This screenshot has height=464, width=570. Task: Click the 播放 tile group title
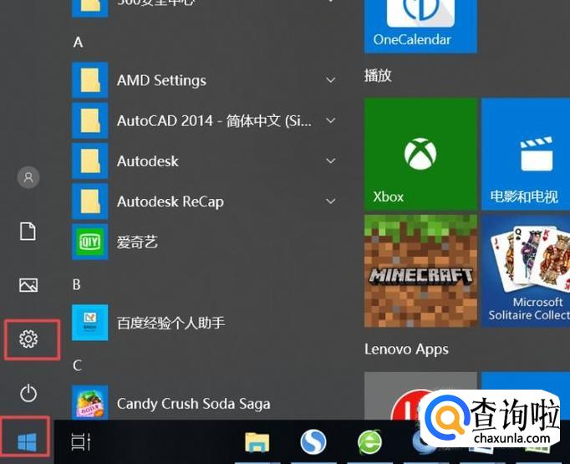(x=378, y=75)
